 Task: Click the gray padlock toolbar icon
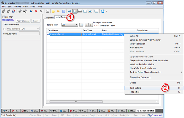(47, 11)
